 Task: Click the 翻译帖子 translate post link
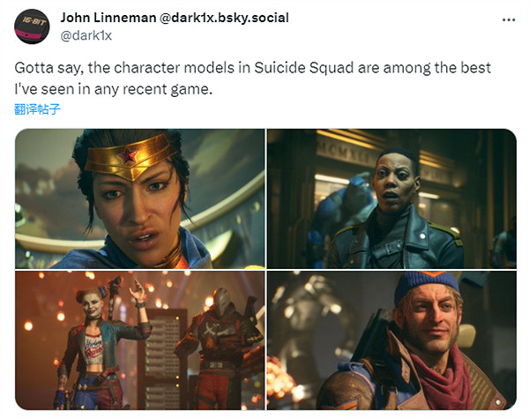[x=37, y=109]
